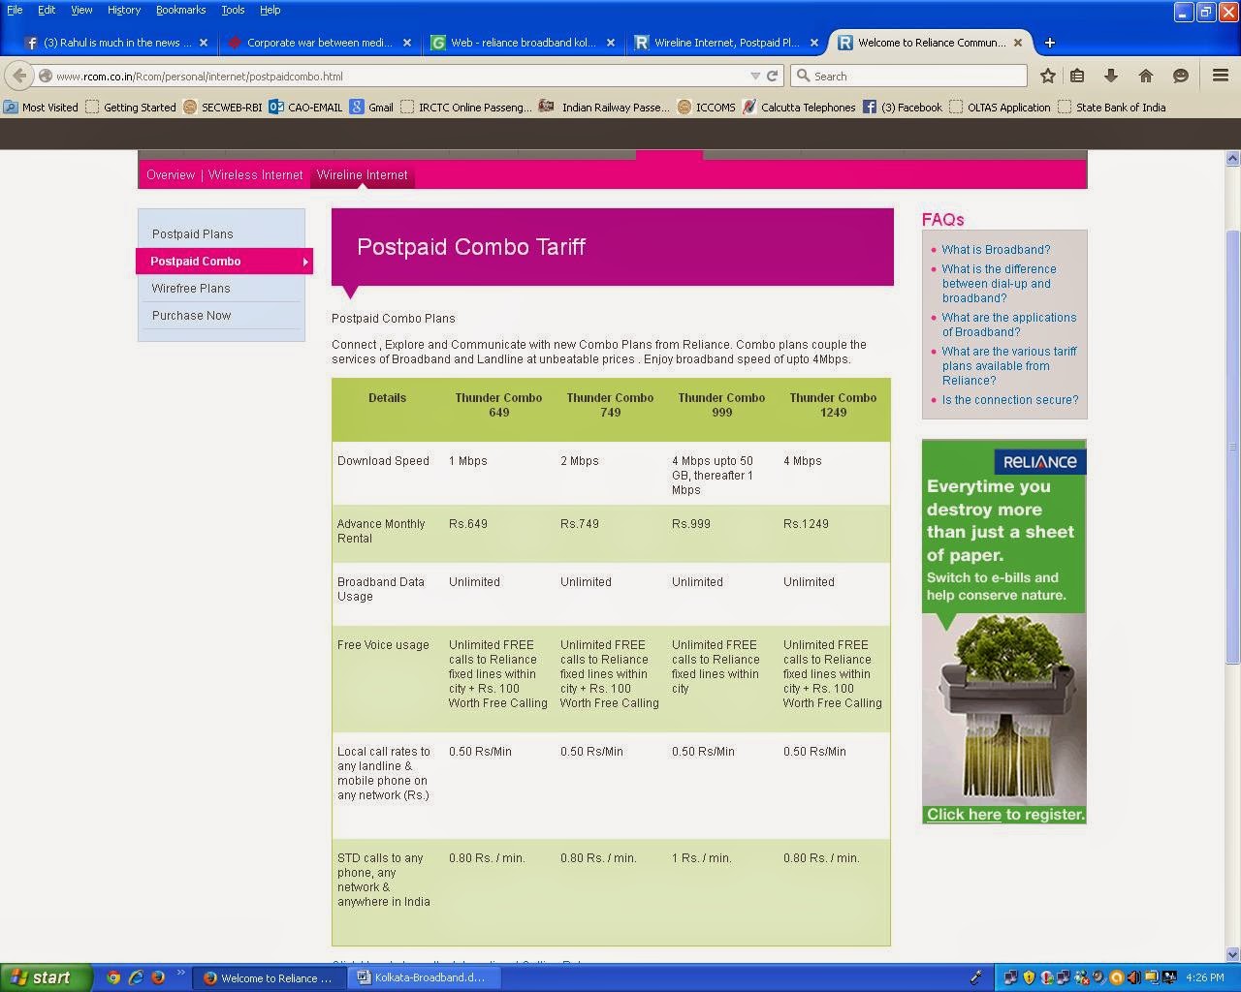The width and height of the screenshot is (1241, 992).
Task: Go to Overview in pink nav bar
Action: point(171,175)
